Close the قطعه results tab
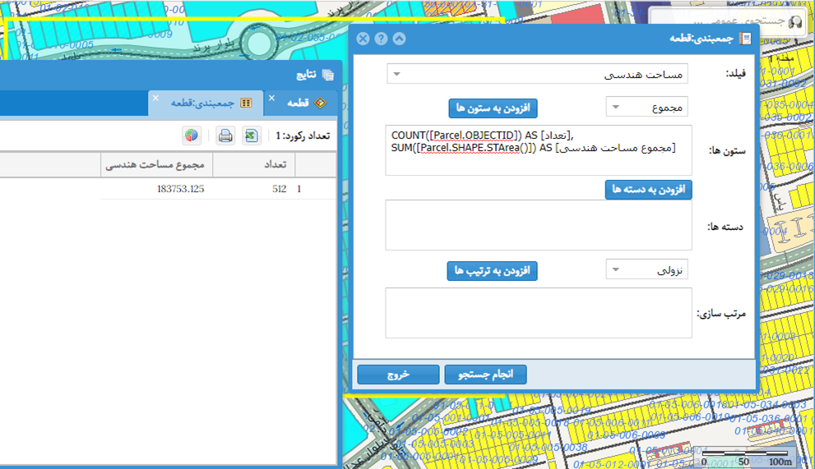Screen dimensions: 815x469 pyautogui.click(x=271, y=99)
